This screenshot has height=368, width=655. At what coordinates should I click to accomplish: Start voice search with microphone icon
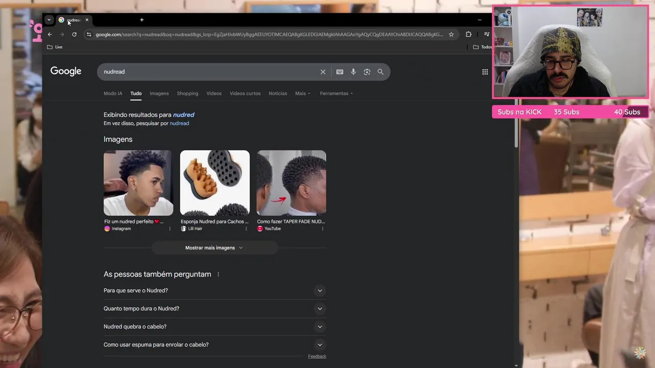[353, 72]
